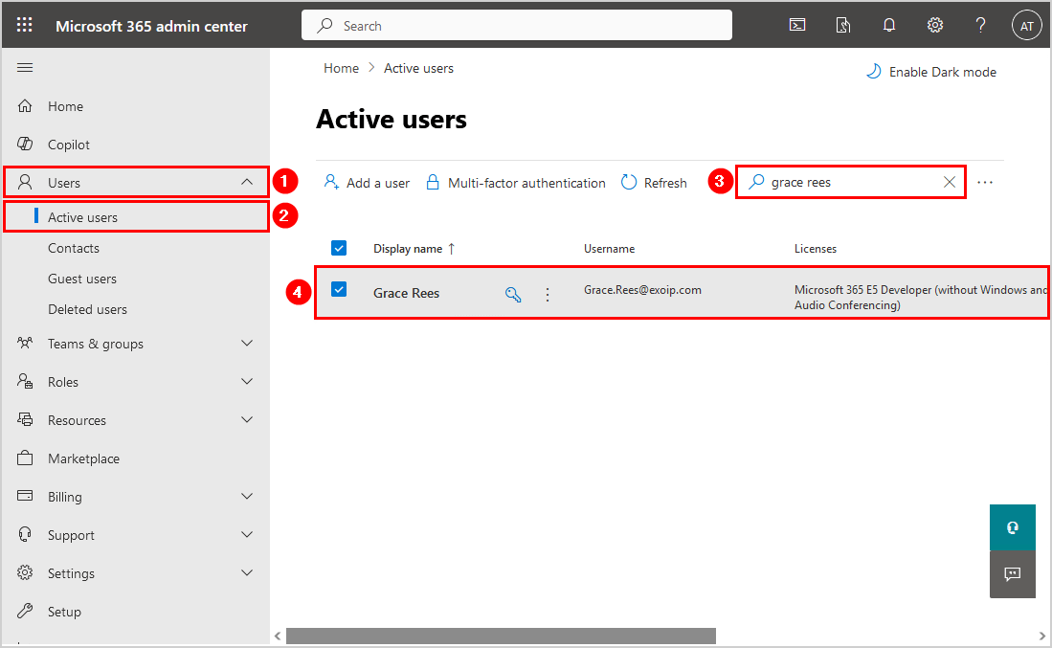Click Add a user
This screenshot has height=648, width=1052.
click(x=367, y=183)
